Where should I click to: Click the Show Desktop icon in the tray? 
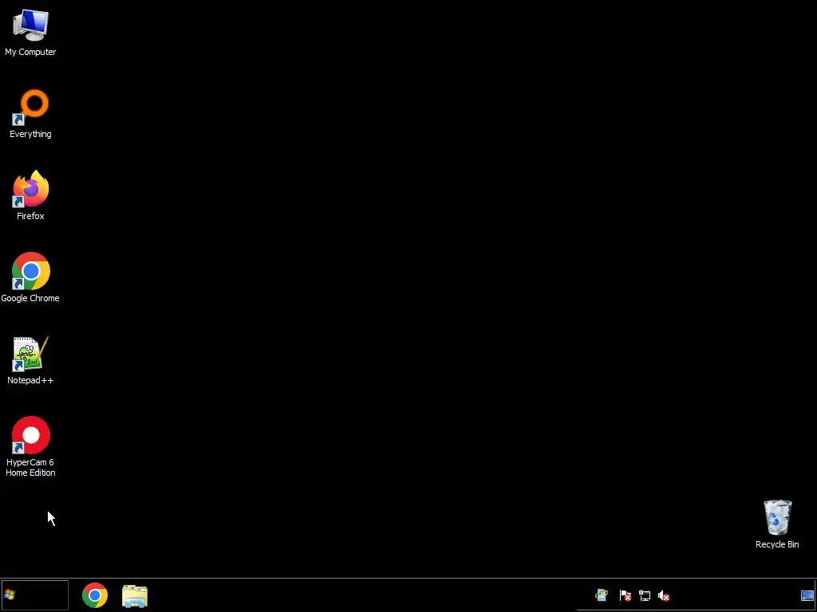coord(807,595)
